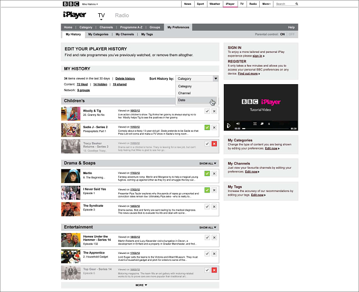The image size is (359, 292).
Task: Open The Apprentice thumbnail image
Action: pos(71,256)
